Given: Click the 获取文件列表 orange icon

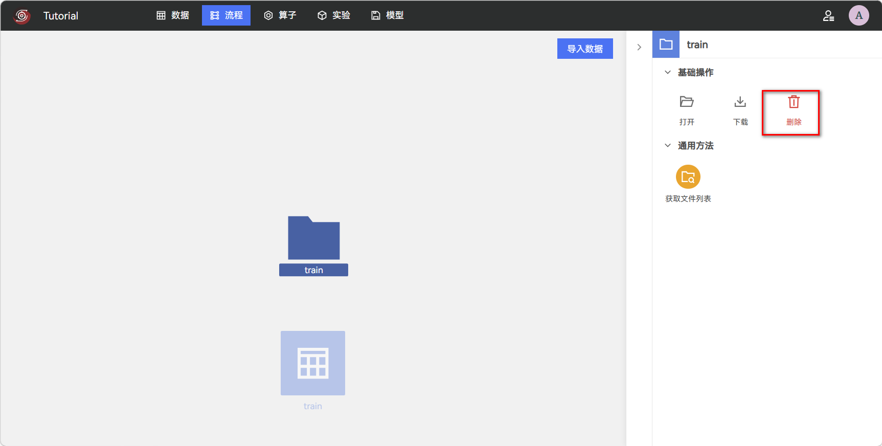Looking at the screenshot, I should [688, 177].
